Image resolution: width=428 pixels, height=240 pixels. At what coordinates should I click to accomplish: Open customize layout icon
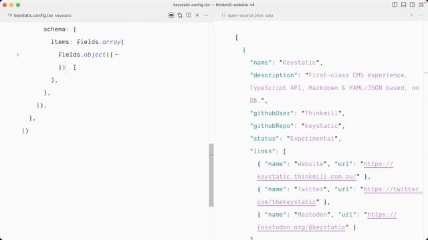(x=421, y=5)
